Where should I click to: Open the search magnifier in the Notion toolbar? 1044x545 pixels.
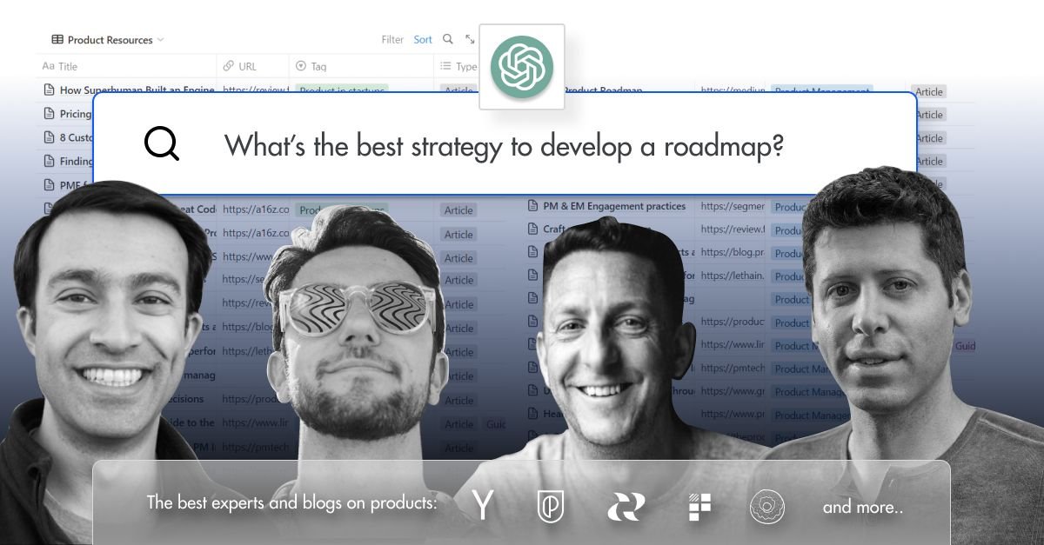447,39
